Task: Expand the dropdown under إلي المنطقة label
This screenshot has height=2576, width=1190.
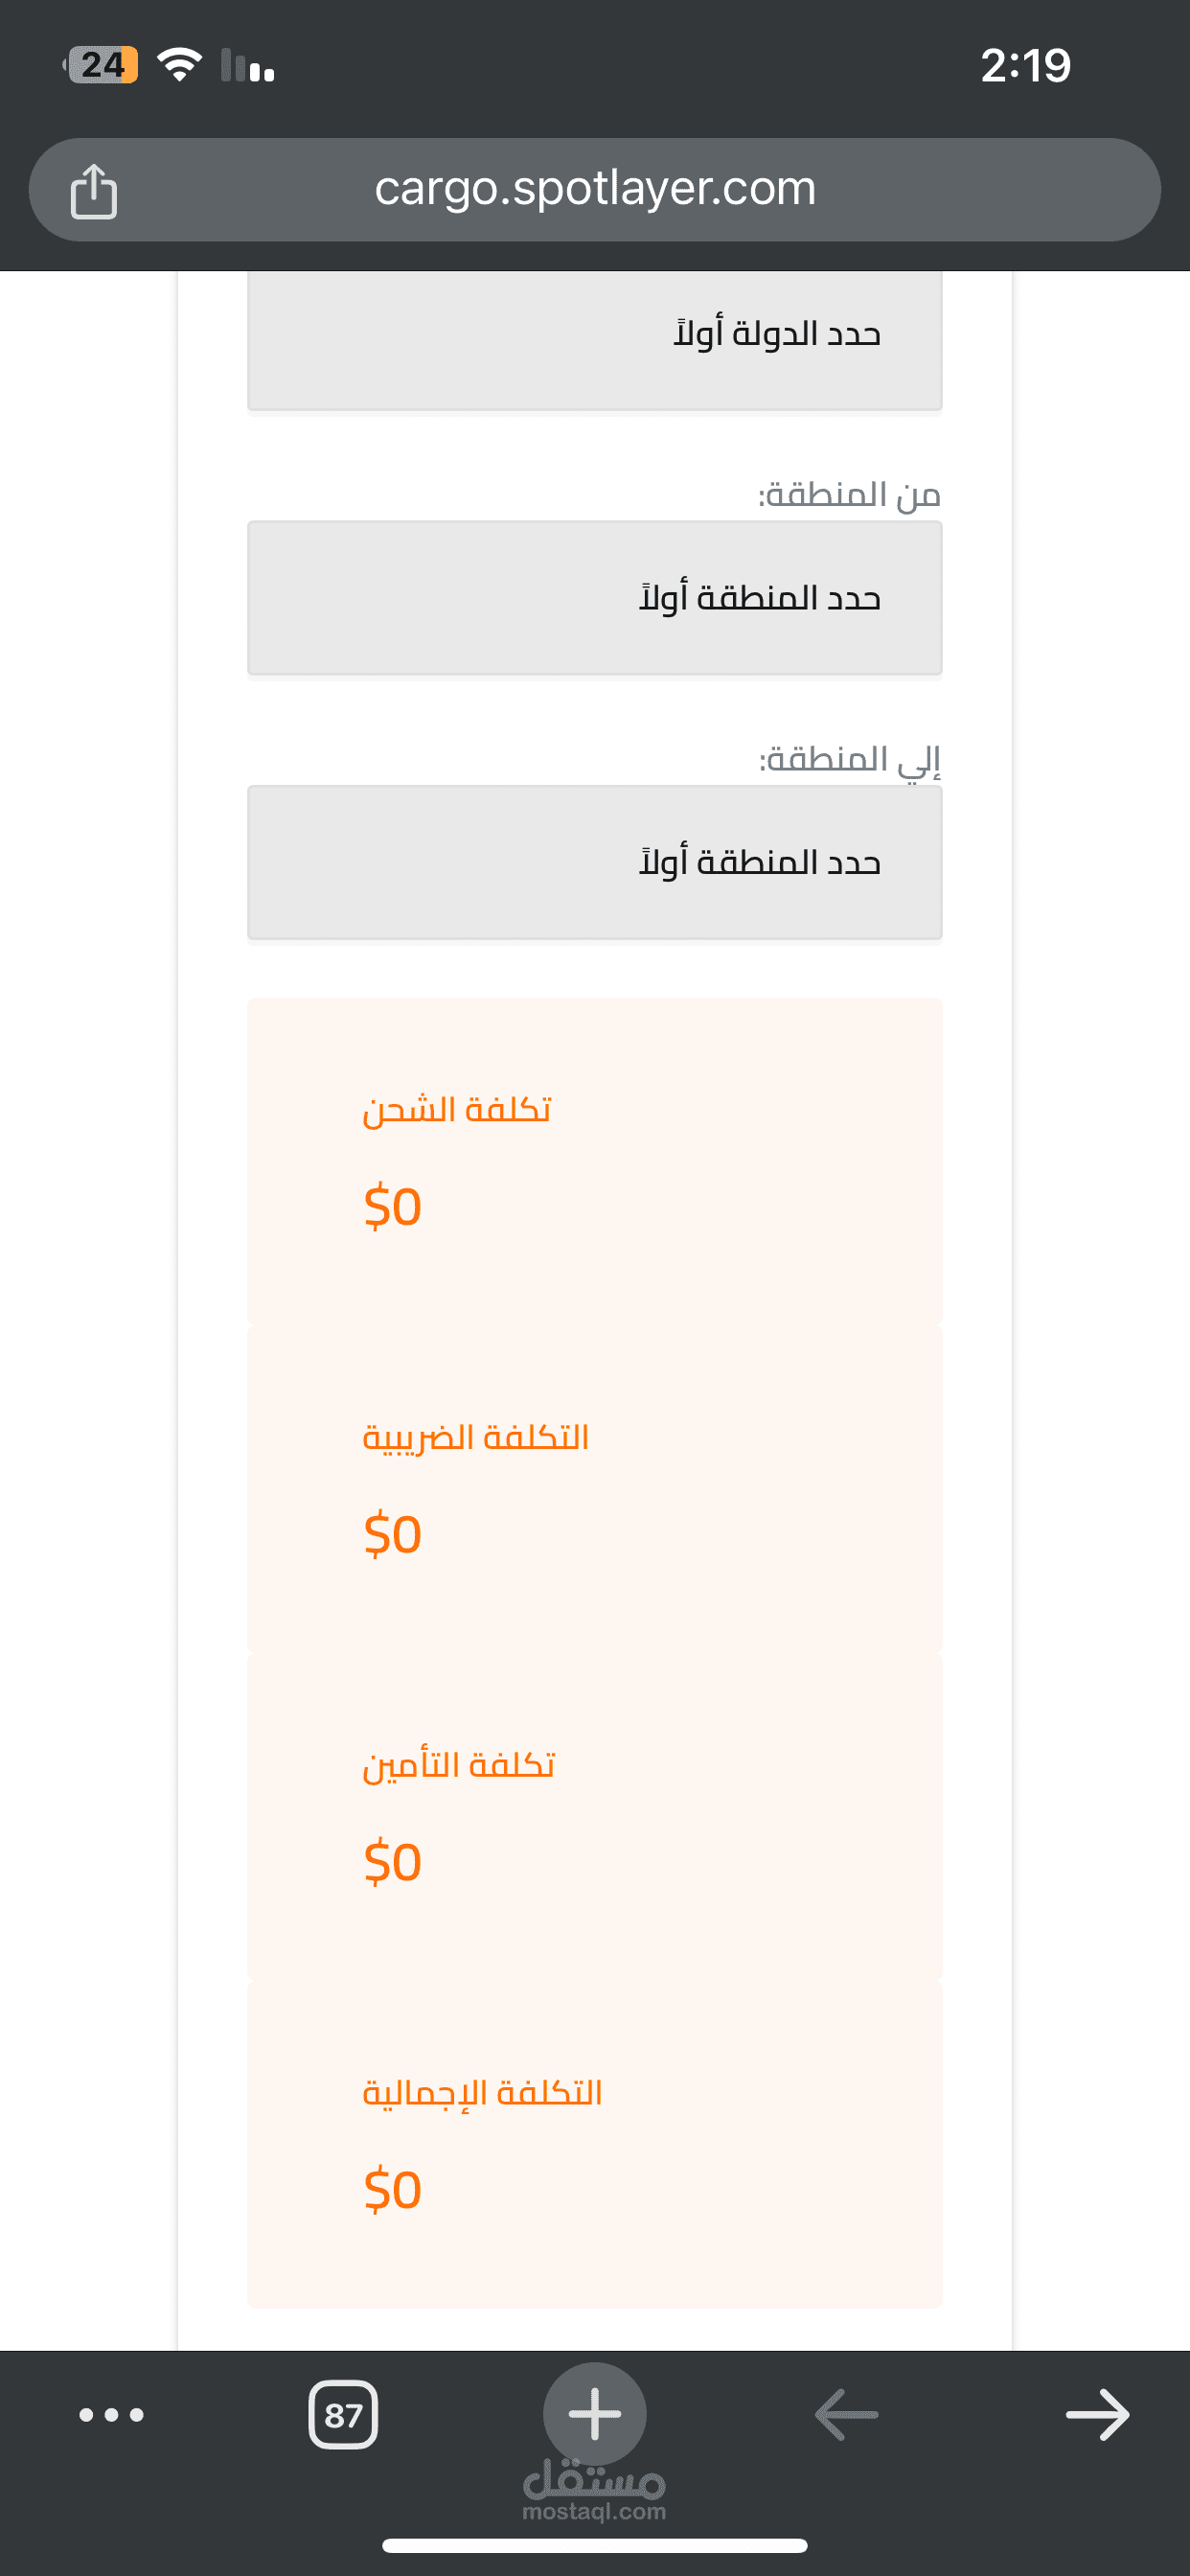Action: coord(594,862)
